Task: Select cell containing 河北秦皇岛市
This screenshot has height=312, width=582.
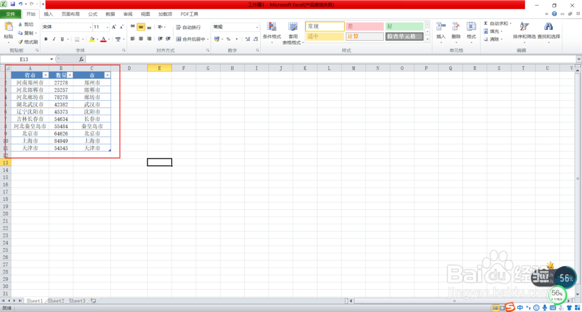Action: 30,126
